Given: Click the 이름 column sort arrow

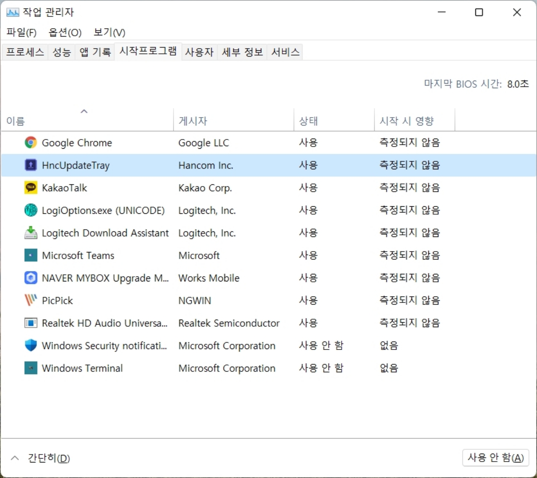Looking at the screenshot, I should click(x=84, y=111).
